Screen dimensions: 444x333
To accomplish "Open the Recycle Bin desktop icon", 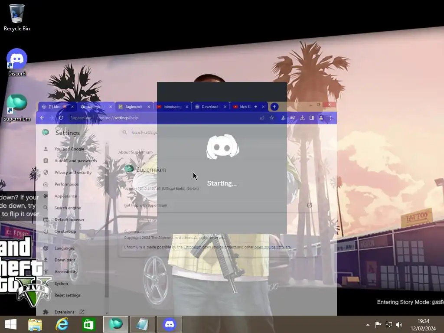I will tap(17, 17).
